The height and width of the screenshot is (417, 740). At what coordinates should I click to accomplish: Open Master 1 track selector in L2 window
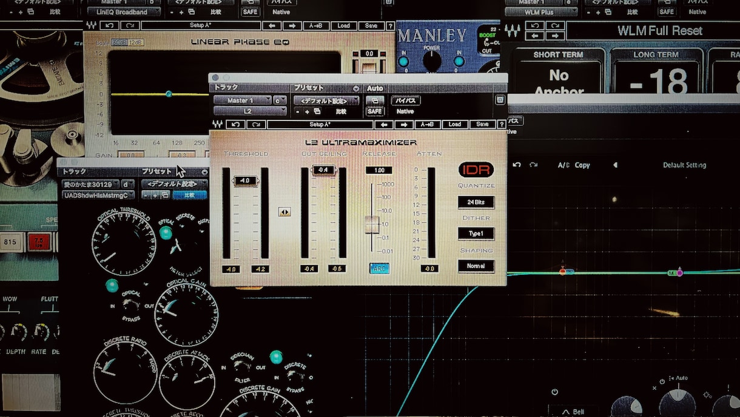(242, 100)
